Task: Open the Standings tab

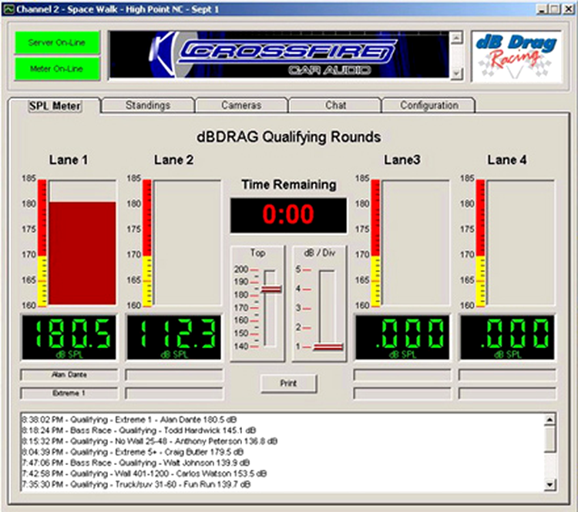Action: tap(147, 105)
